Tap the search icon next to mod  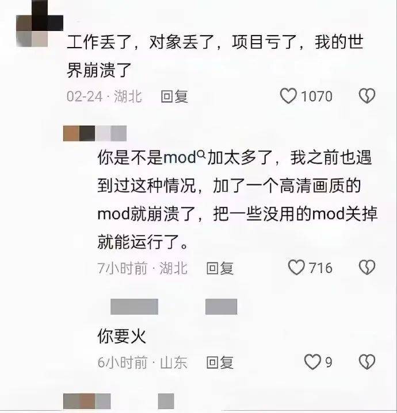pos(201,154)
